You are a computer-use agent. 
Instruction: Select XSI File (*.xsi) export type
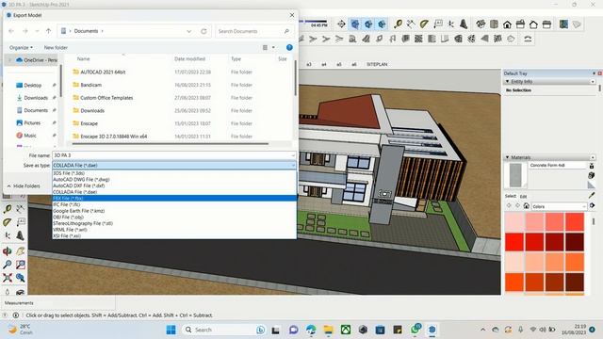point(174,235)
